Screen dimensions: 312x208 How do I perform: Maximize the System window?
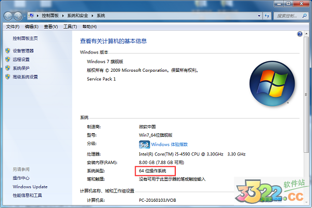(x=288, y=4)
